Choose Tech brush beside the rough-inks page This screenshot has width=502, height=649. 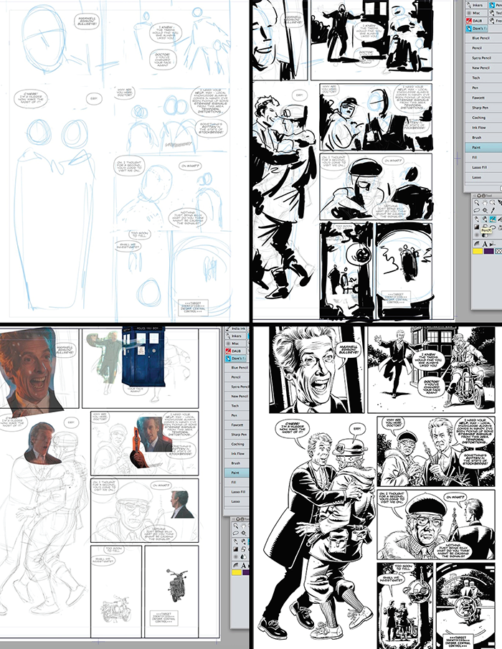pyautogui.click(x=483, y=78)
